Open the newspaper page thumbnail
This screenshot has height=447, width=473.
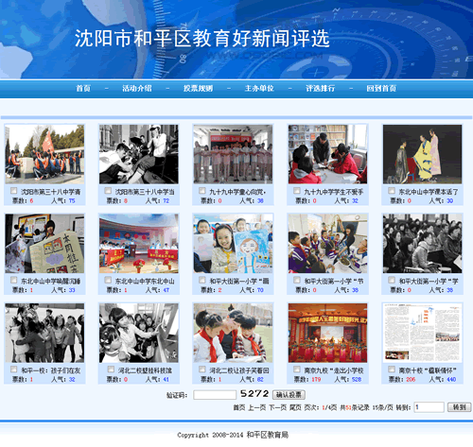(422, 333)
